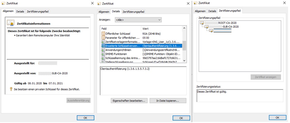
Task: Click certificate icon of the leaf certificate node
Action: pos(211,30)
